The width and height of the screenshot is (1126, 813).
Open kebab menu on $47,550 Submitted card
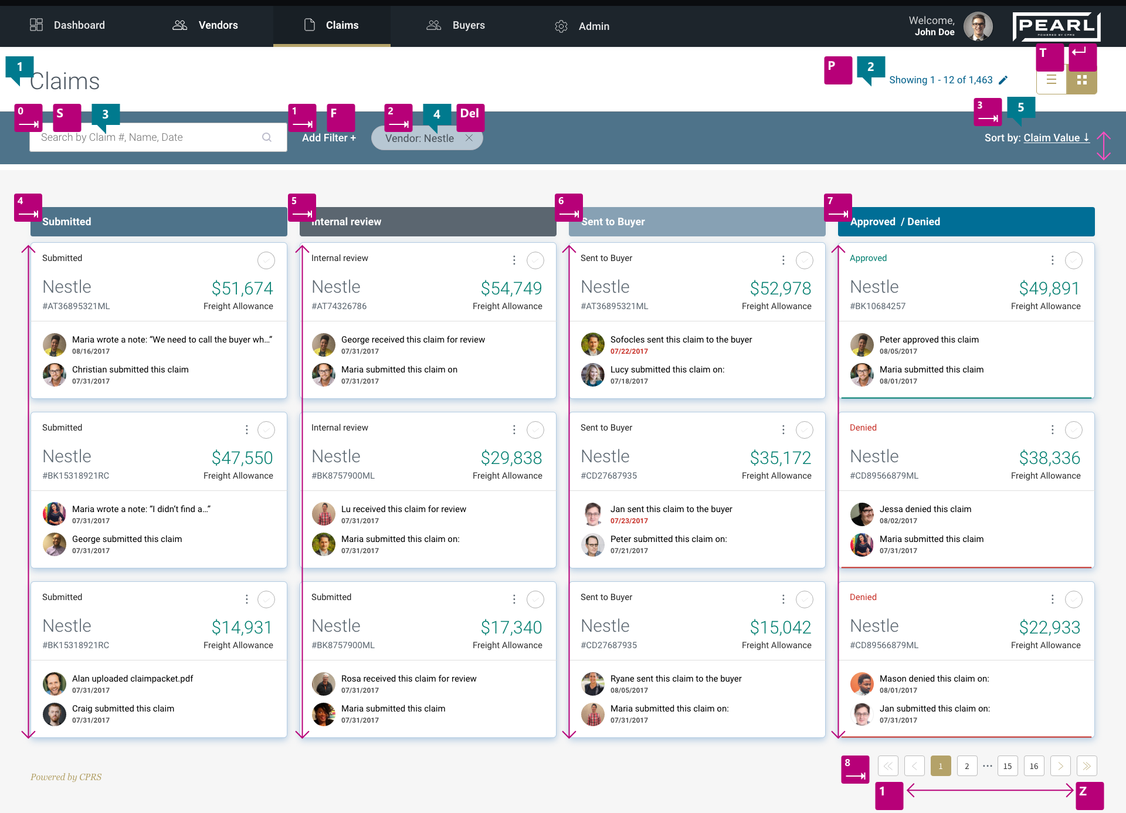(x=247, y=430)
